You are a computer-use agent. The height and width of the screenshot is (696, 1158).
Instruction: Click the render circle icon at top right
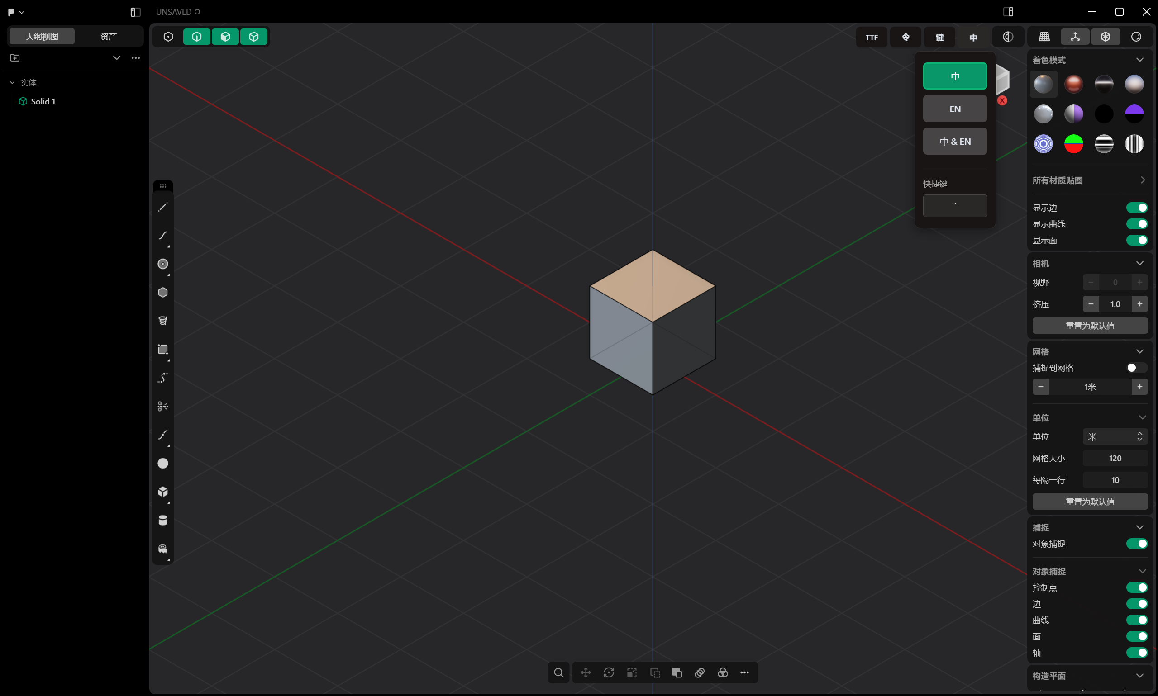(x=1136, y=37)
